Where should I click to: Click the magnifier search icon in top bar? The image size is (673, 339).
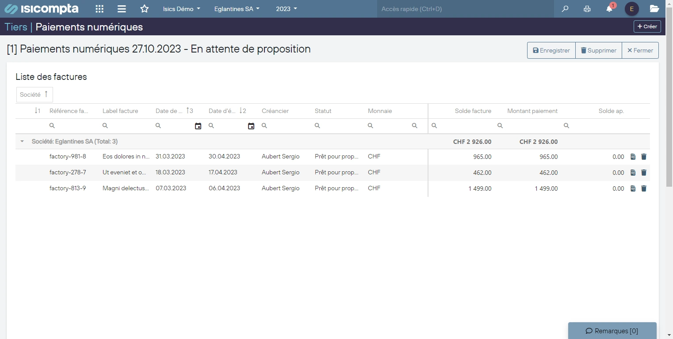point(565,9)
